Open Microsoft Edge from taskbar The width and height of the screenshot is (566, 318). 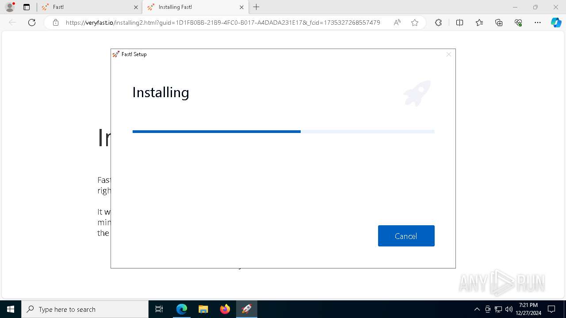click(x=182, y=309)
